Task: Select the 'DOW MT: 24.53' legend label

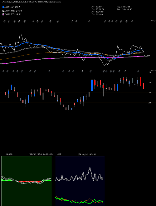Action: 13,11
